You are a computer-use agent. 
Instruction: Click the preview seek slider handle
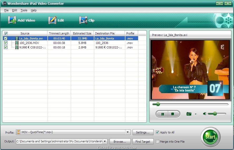(158, 104)
